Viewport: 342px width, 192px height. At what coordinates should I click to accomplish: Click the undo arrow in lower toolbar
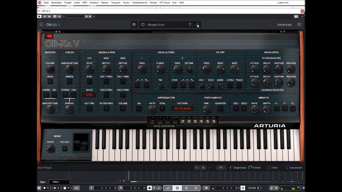point(197,167)
